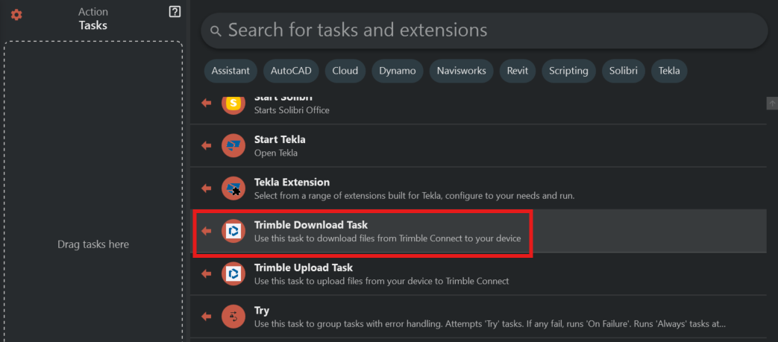Toggle the Revit filter chip
Image resolution: width=778 pixels, height=342 pixels.
pos(517,71)
